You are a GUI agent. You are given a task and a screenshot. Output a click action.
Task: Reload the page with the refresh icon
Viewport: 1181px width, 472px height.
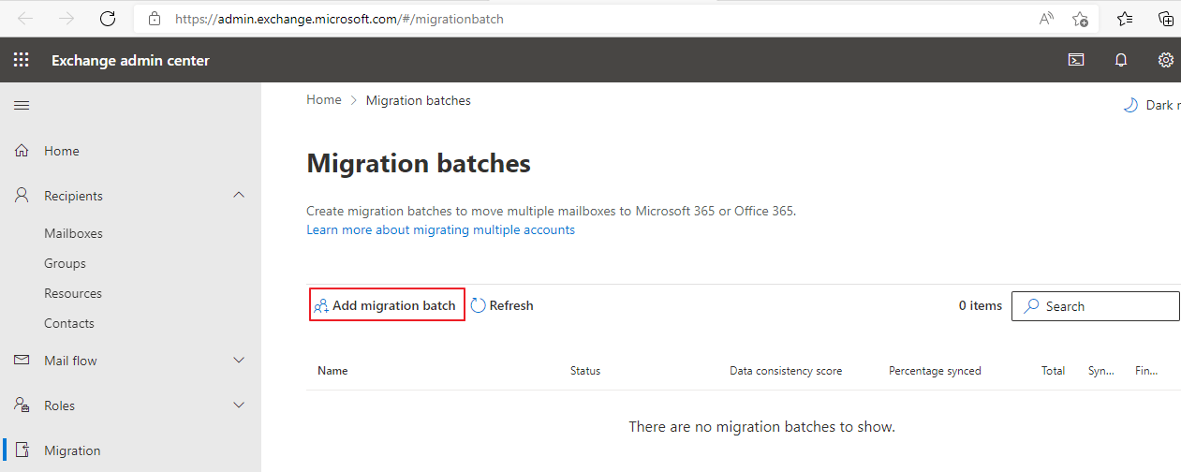pos(108,19)
